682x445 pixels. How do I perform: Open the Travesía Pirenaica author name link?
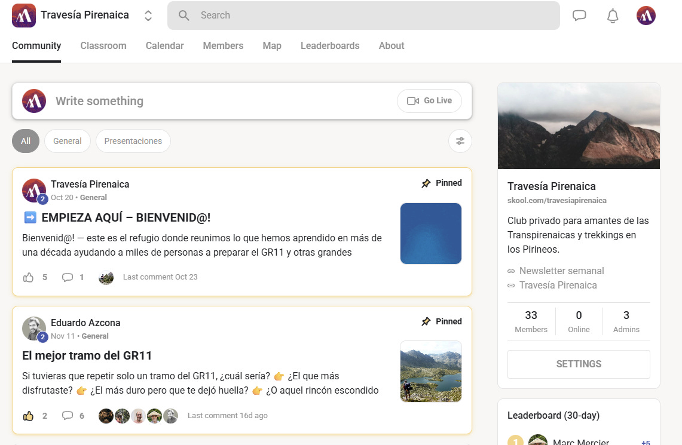tap(90, 184)
